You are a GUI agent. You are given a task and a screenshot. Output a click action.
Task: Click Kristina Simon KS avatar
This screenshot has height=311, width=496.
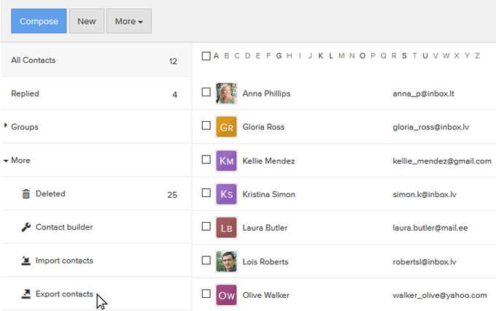point(226,194)
